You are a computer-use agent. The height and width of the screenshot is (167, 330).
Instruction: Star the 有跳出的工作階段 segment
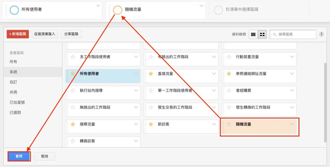pos(151,57)
